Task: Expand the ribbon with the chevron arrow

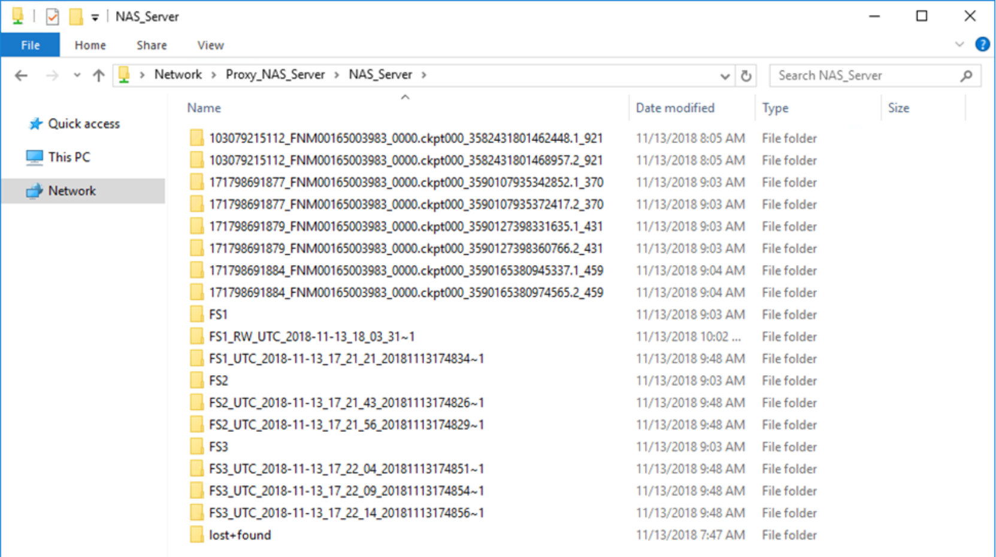Action: 959,45
